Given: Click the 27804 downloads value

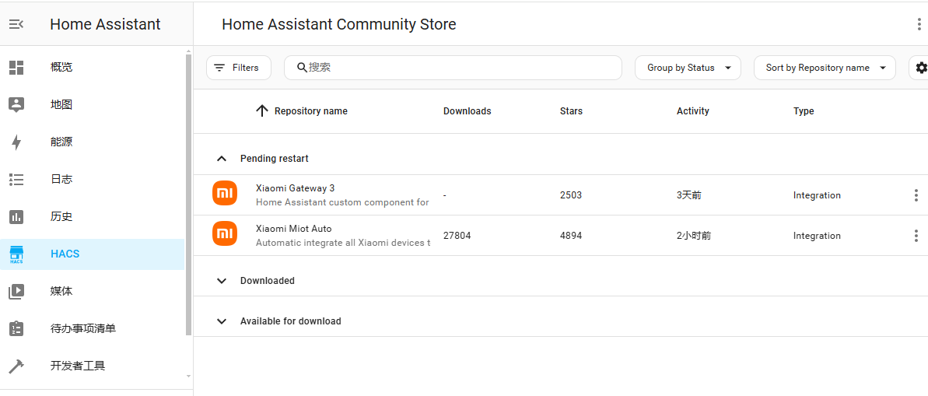Looking at the screenshot, I should [457, 236].
